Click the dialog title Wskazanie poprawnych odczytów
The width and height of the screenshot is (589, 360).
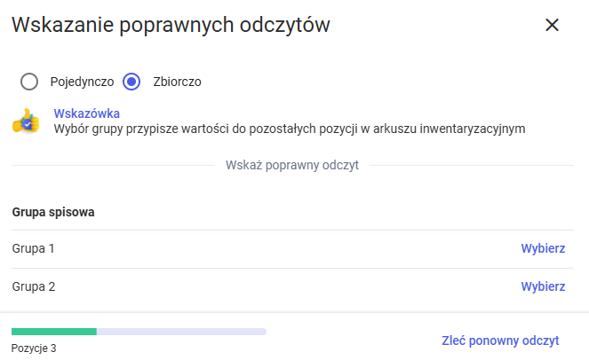(x=171, y=25)
